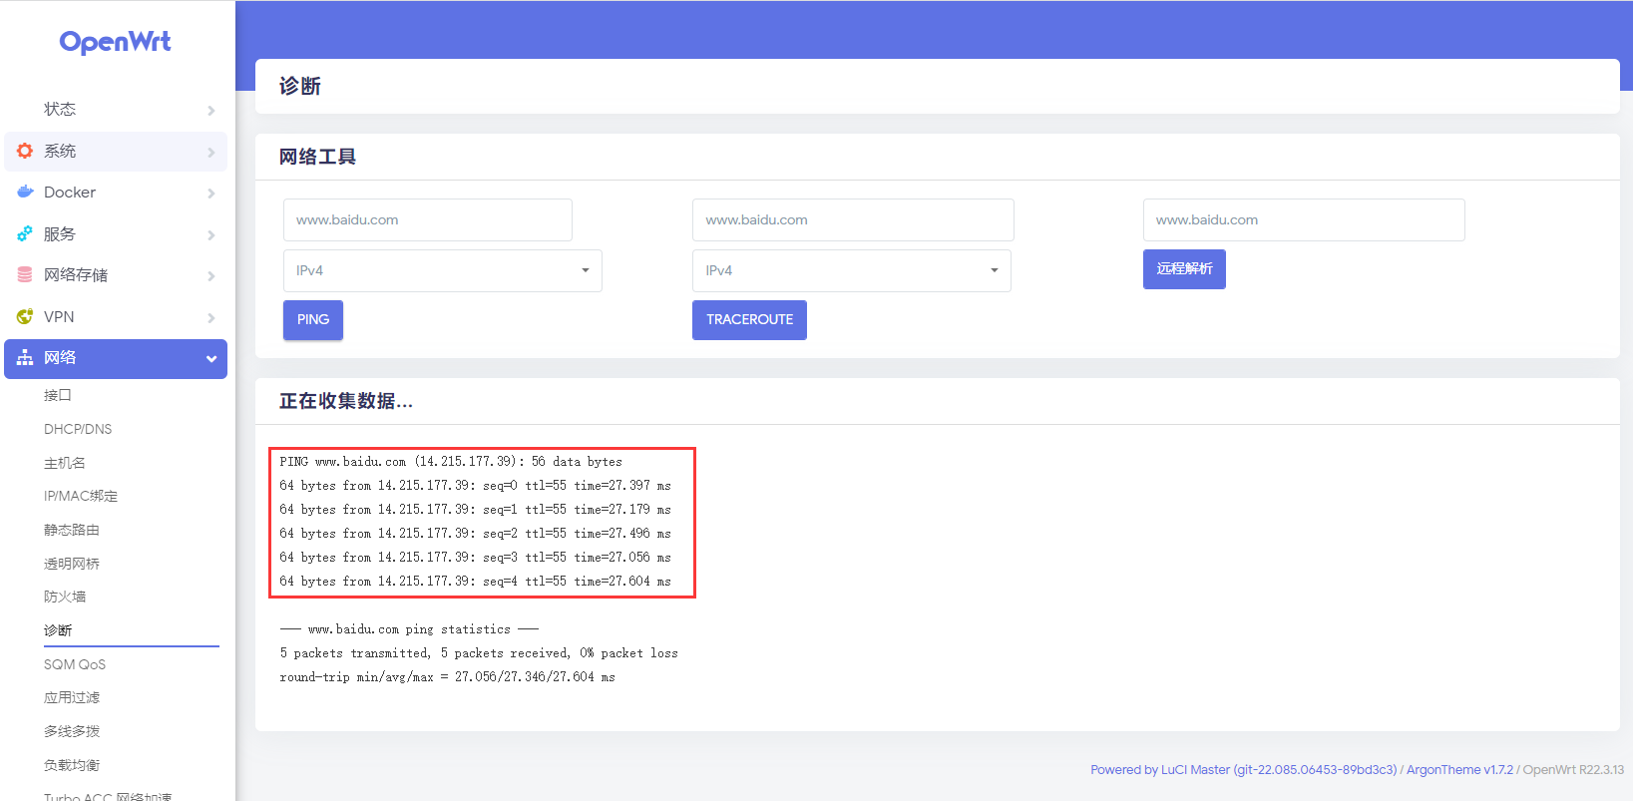Go to the 接口 page
This screenshot has width=1633, height=801.
click(x=58, y=395)
